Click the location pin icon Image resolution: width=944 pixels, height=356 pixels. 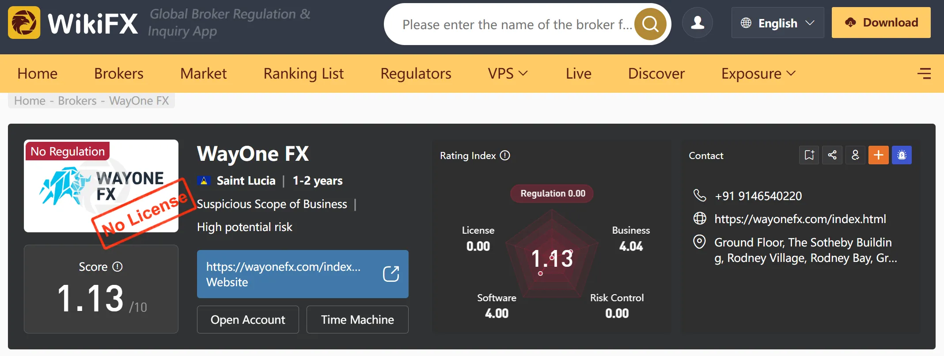700,242
